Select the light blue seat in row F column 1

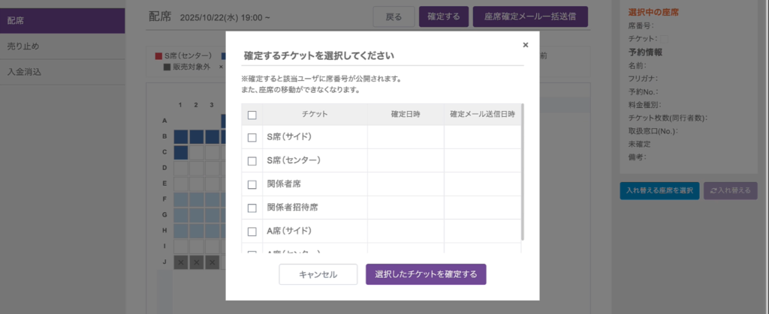(180, 199)
